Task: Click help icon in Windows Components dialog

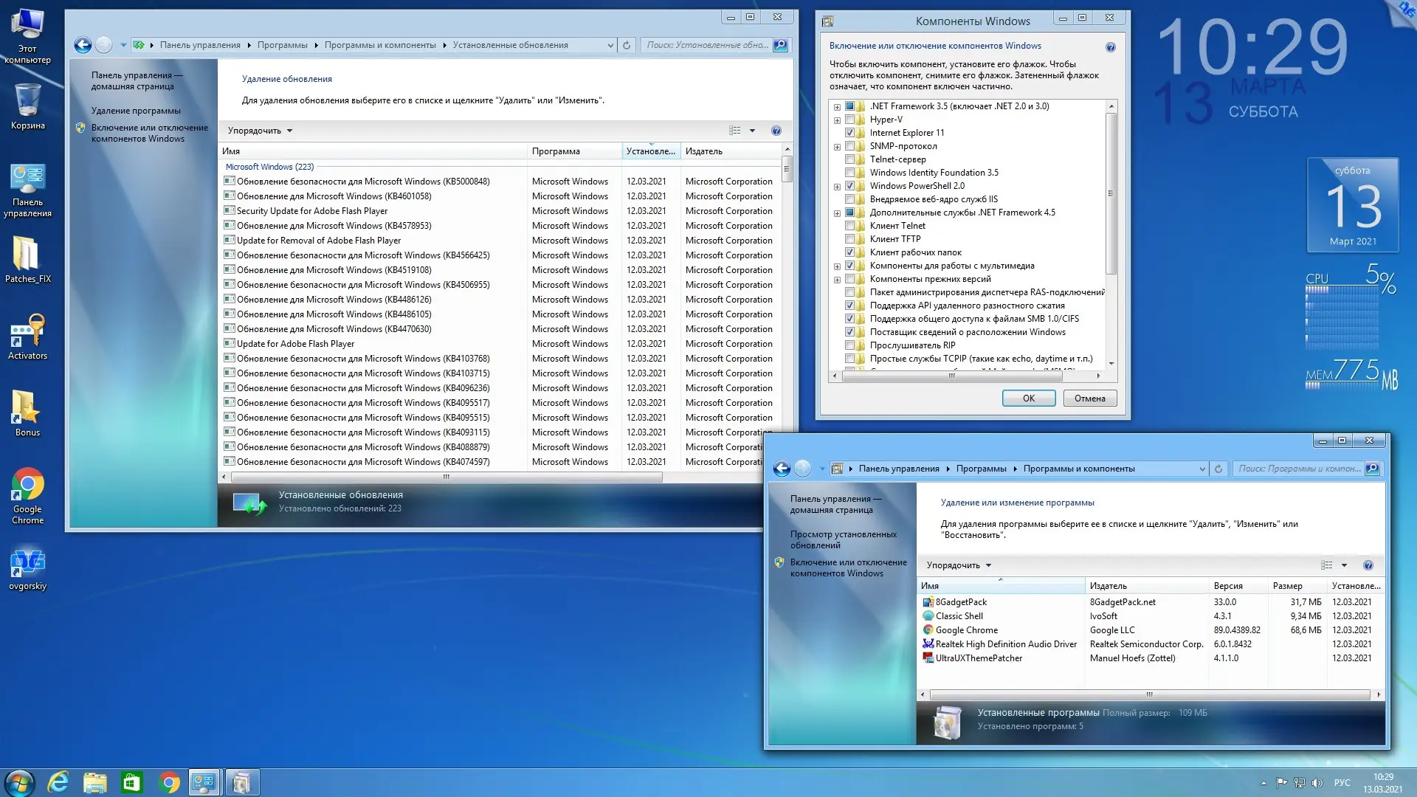Action: click(1110, 47)
